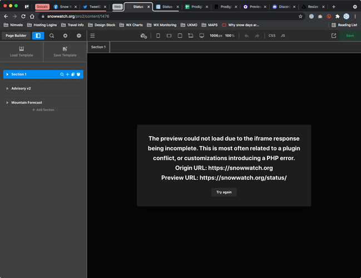Open Chrome's three-dot menu
The height and width of the screenshot is (278, 361).
[x=355, y=16]
